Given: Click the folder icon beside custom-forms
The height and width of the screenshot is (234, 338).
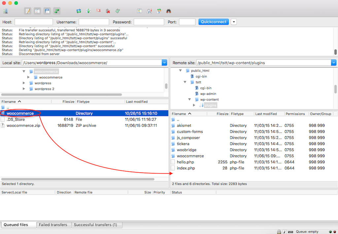Looking at the screenshot, I should 173,132.
